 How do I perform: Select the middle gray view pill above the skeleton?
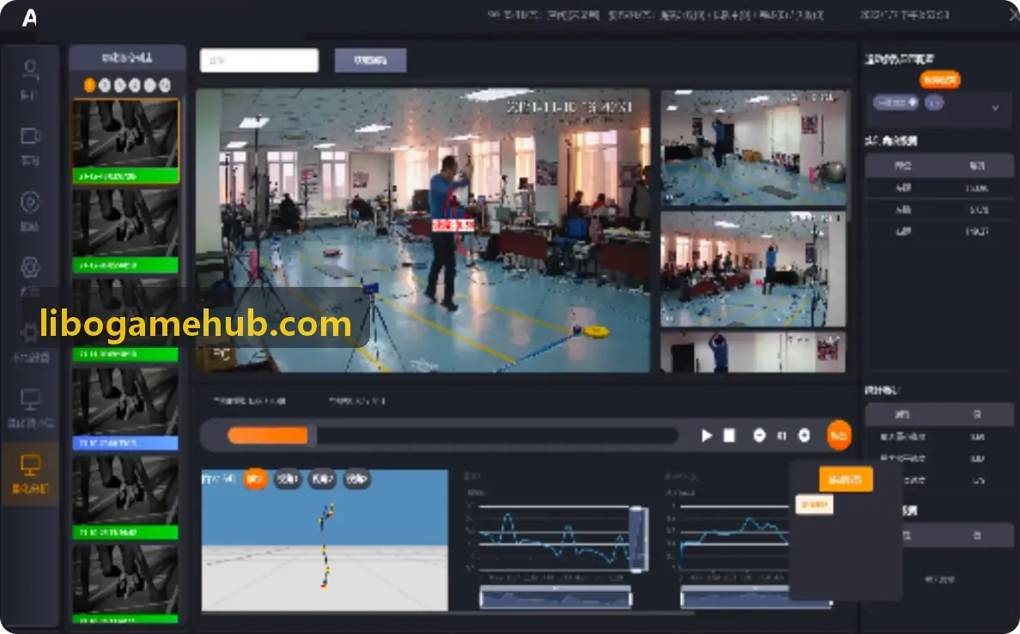click(322, 479)
